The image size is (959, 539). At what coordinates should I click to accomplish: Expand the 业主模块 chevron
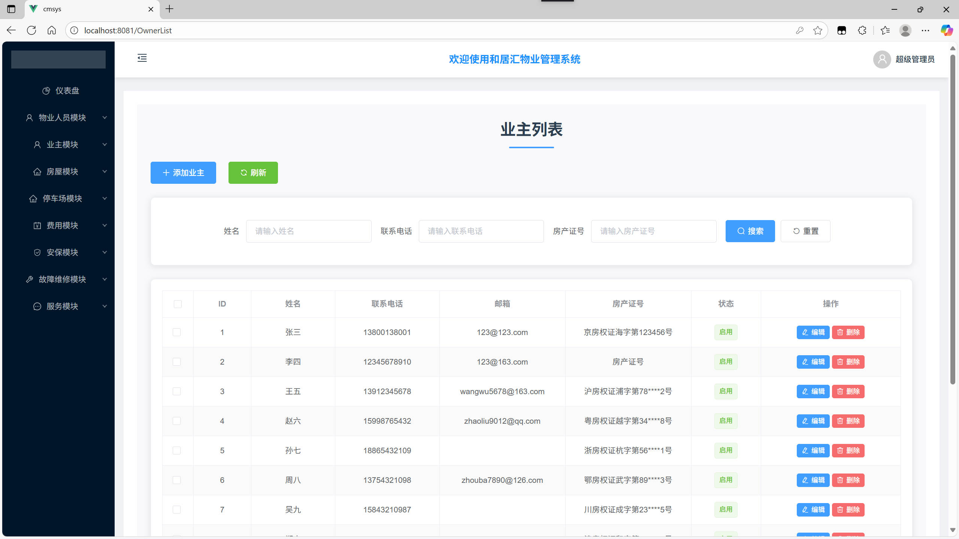(105, 144)
